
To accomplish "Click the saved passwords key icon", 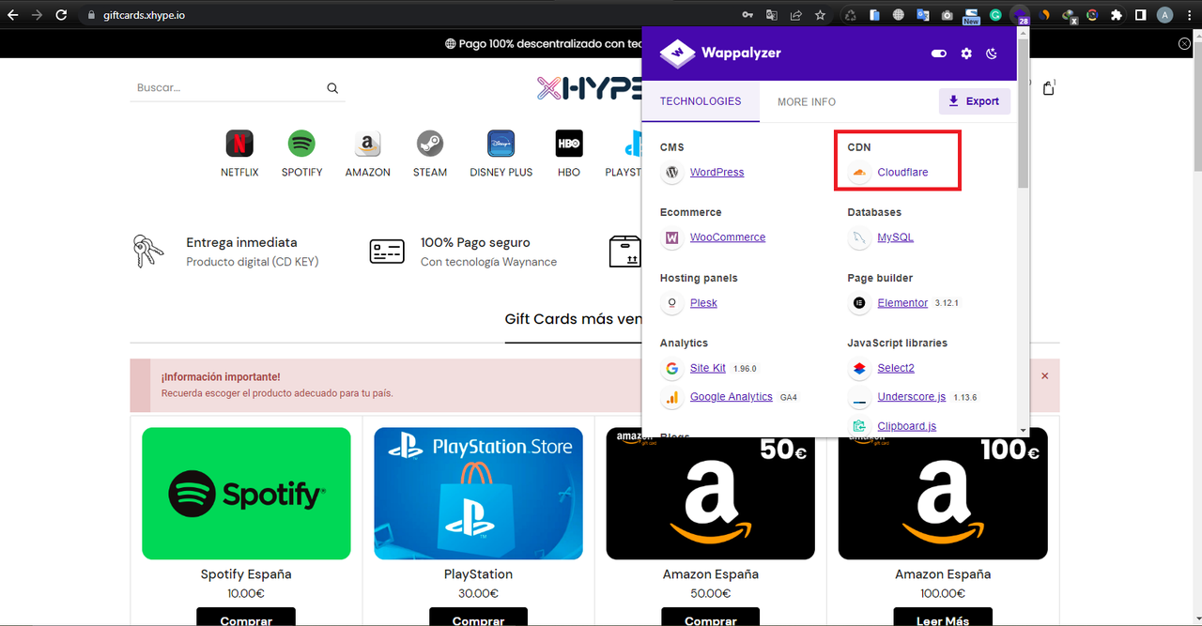I will (747, 15).
